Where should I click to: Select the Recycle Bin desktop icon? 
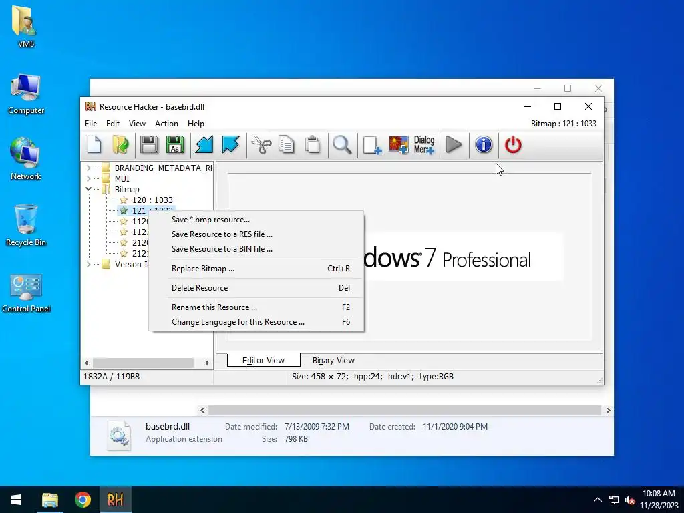(26, 226)
